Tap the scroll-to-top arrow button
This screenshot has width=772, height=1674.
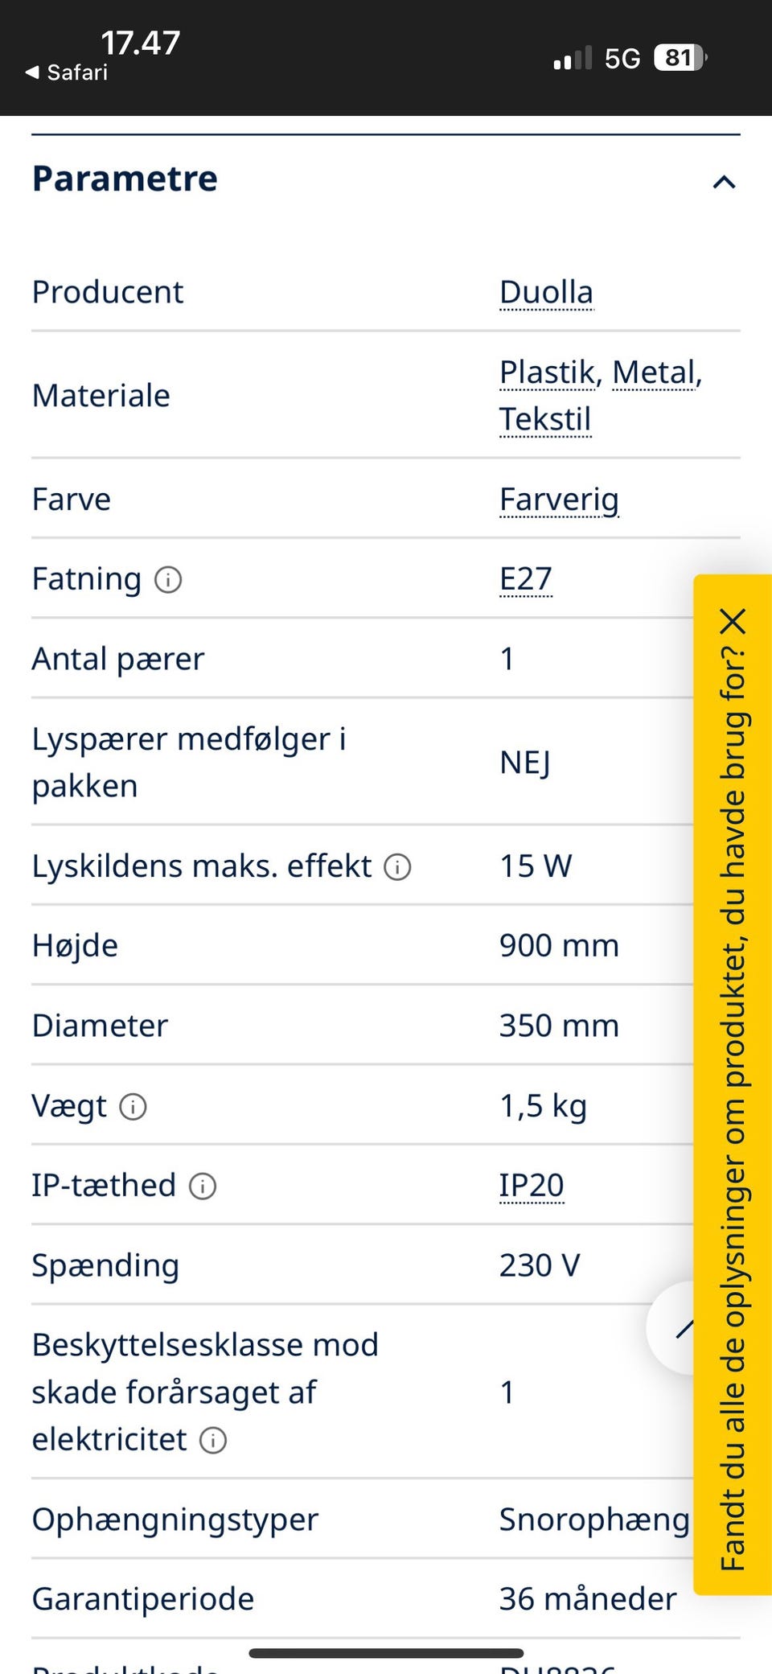pos(674,1328)
